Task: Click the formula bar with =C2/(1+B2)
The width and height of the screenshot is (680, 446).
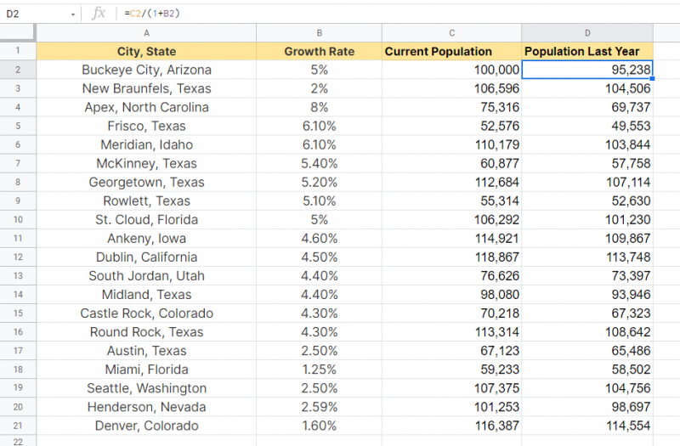Action: (x=399, y=14)
